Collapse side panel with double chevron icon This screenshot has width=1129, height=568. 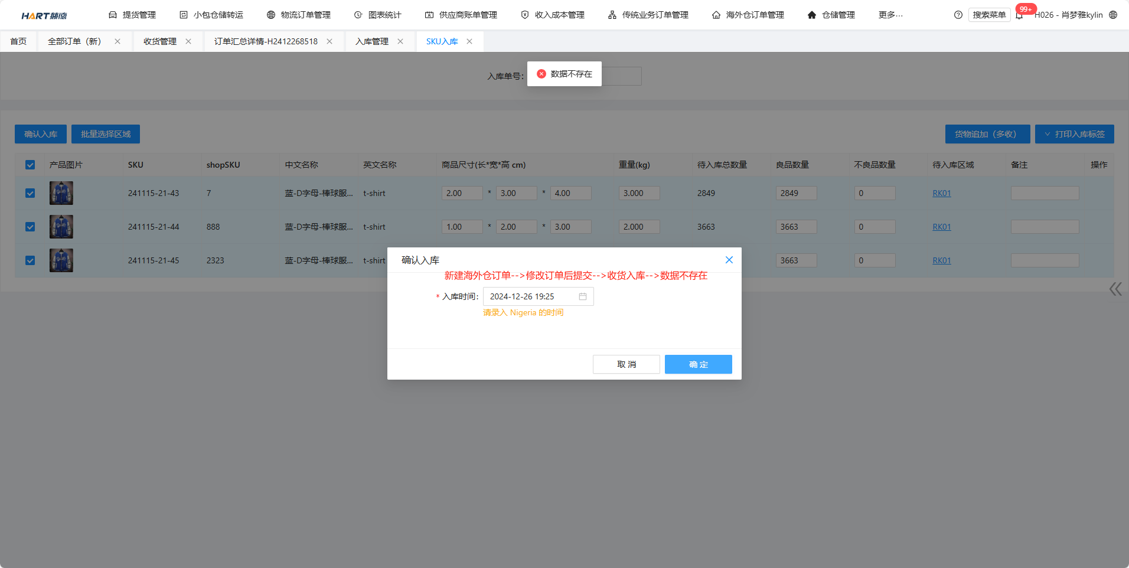point(1115,289)
